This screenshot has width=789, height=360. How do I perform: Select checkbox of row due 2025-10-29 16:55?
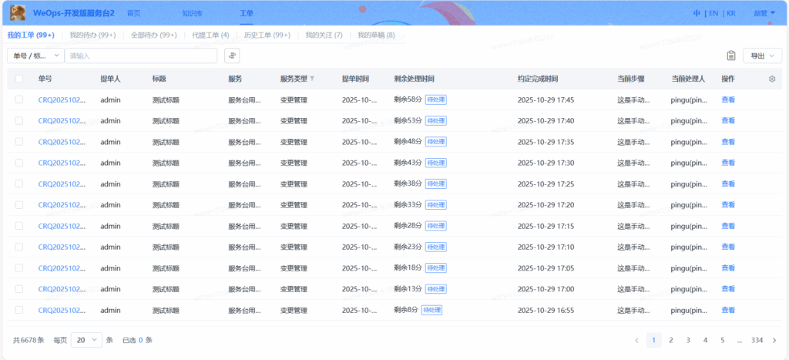pos(19,310)
